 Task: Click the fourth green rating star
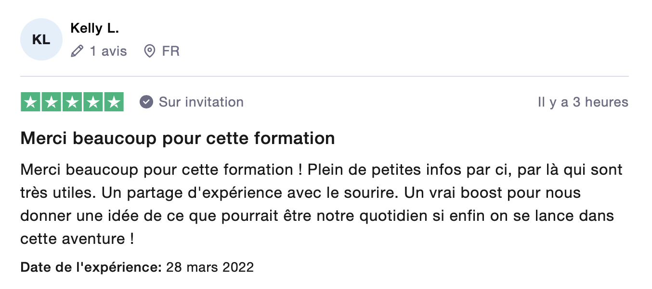[92, 102]
